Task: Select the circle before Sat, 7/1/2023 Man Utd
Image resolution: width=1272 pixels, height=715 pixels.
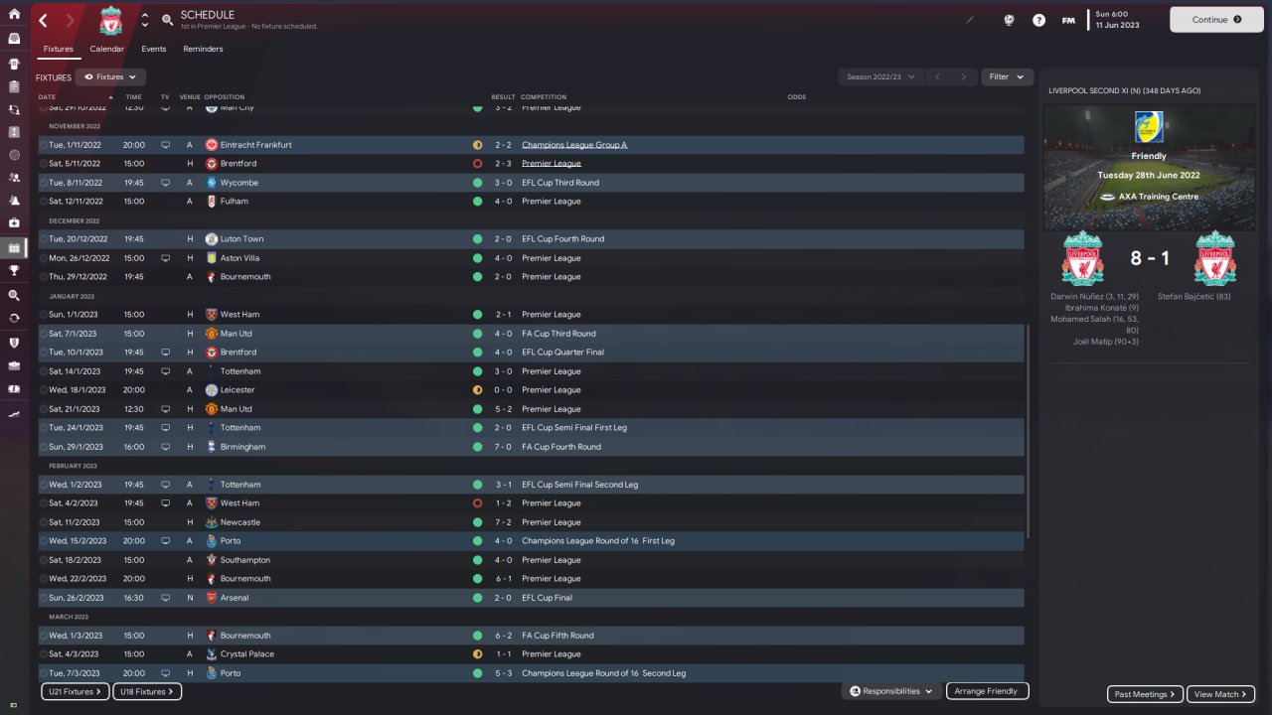Action: click(43, 334)
